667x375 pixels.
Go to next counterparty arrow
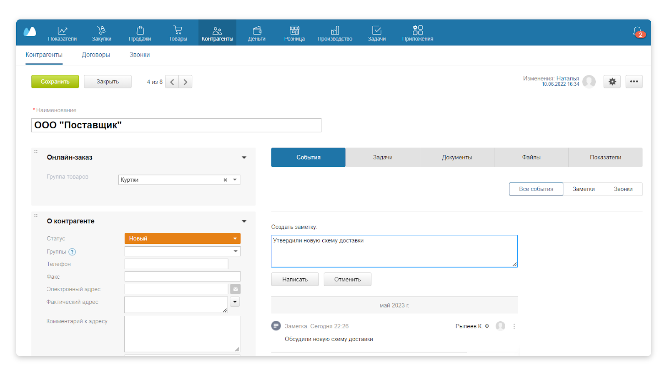pos(186,82)
